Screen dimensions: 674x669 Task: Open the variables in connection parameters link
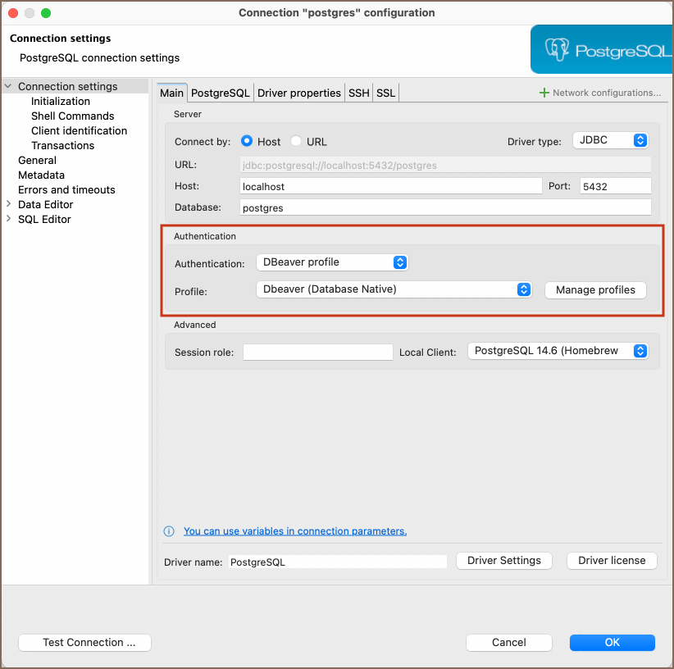[x=295, y=531]
